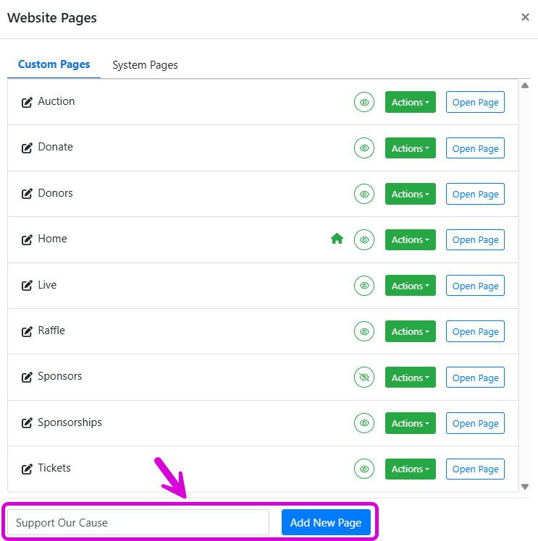Hide the Sponsorships page via eye icon
Viewport: 538px width, 541px height.
click(364, 423)
